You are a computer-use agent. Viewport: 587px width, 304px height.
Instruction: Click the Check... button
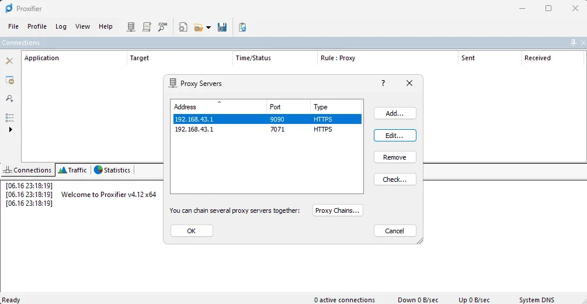pyautogui.click(x=395, y=179)
